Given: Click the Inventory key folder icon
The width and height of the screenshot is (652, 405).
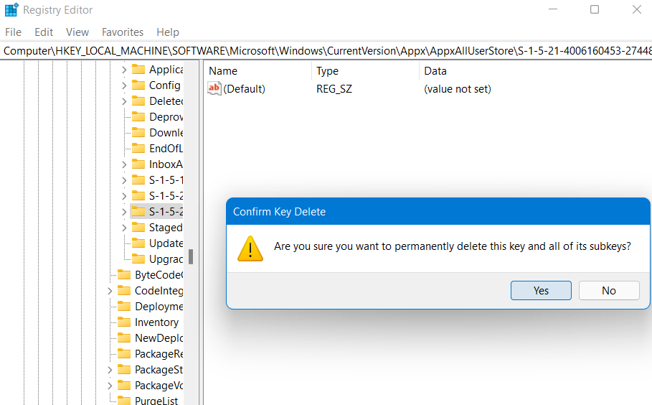Looking at the screenshot, I should (124, 322).
